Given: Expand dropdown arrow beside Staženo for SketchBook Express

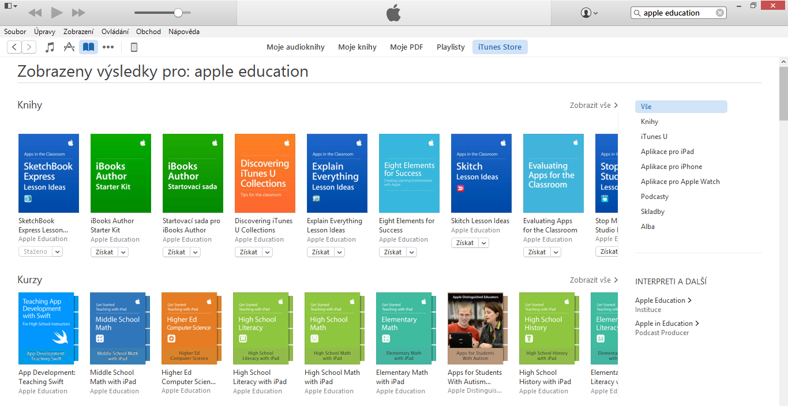Looking at the screenshot, I should coord(57,252).
